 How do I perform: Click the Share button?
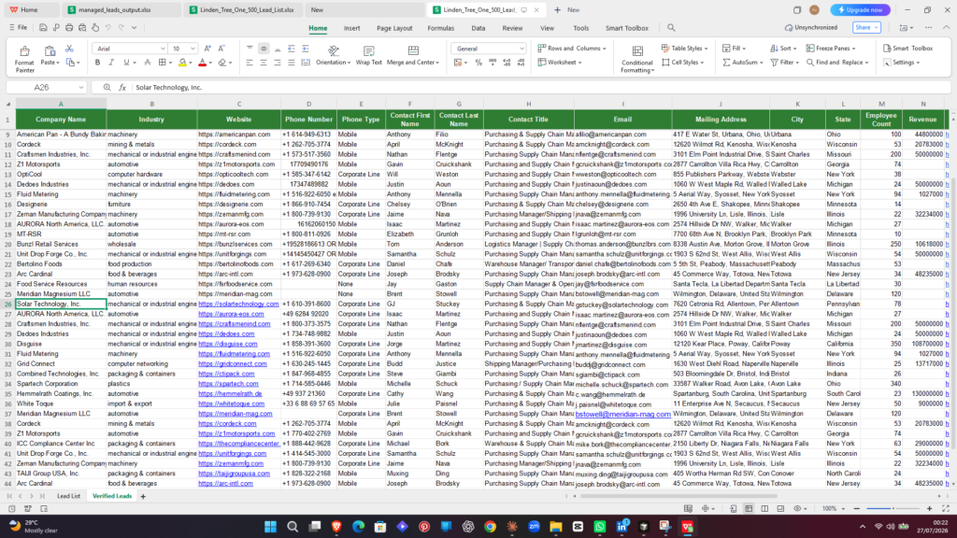click(x=866, y=27)
